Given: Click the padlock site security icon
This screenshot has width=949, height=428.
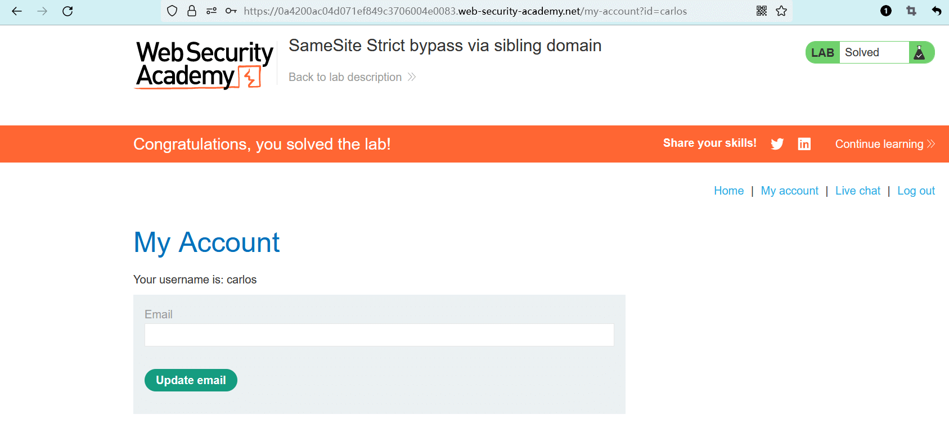Looking at the screenshot, I should point(192,11).
